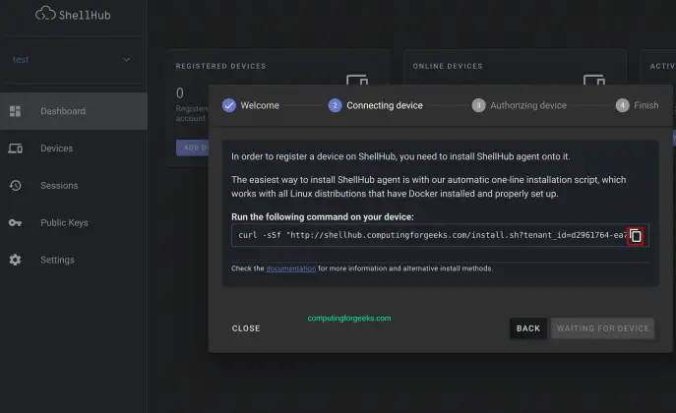The image size is (676, 413).
Task: Click the Settings gear icon
Action: [15, 261]
